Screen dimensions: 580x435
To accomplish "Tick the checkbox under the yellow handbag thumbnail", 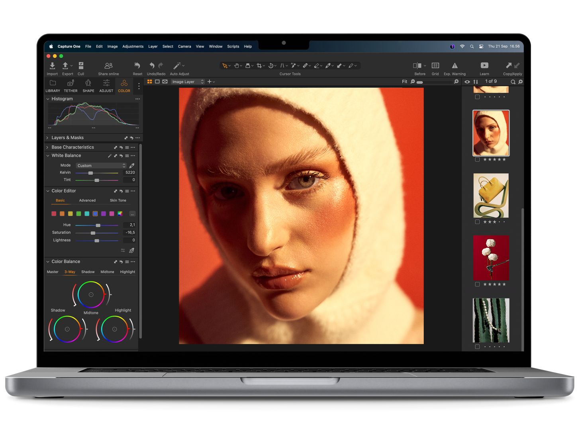I will click(x=477, y=222).
